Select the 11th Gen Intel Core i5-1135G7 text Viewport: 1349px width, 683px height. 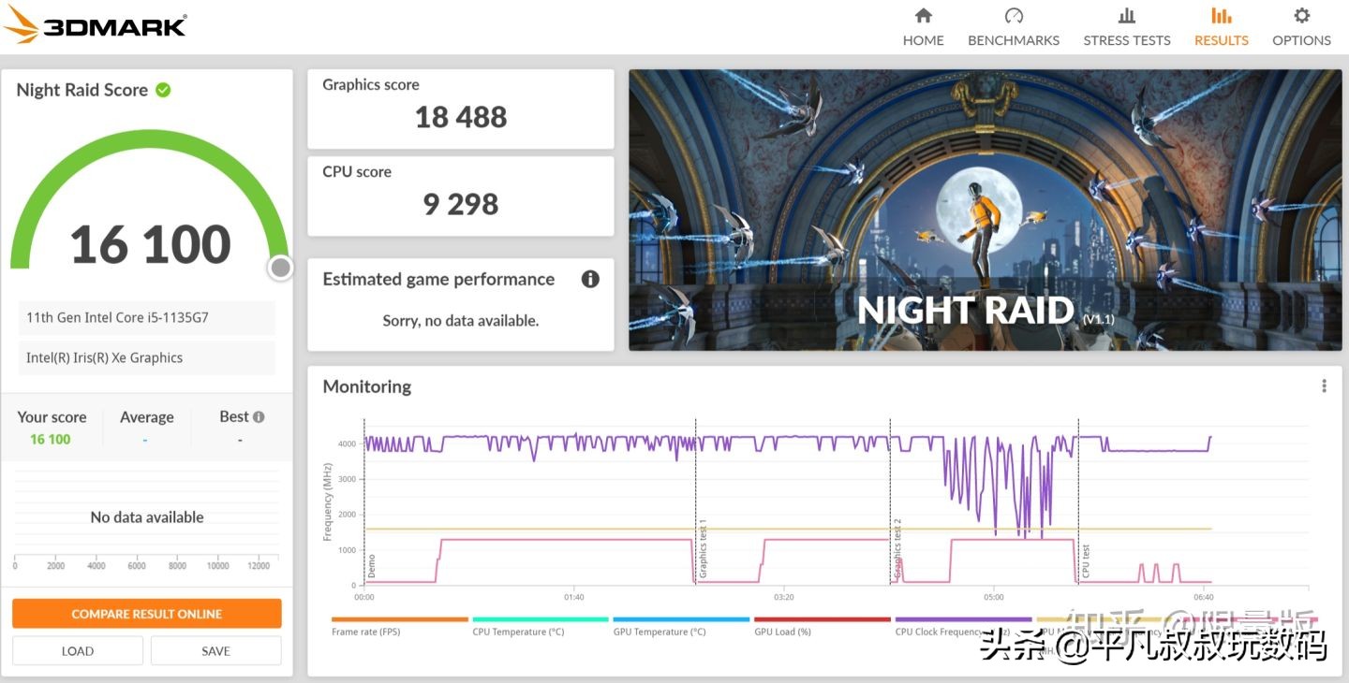click(117, 317)
